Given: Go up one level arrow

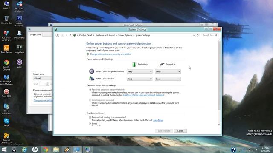Looking at the screenshot, I should (x=70, y=35).
